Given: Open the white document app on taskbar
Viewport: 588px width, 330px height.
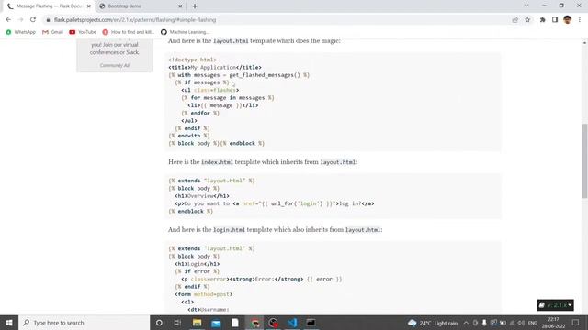Looking at the screenshot, I should pos(235,323).
